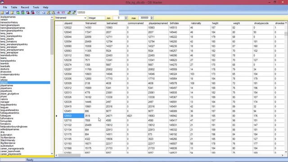
Task: Click the integer type field
Action: pyautogui.click(x=96, y=18)
